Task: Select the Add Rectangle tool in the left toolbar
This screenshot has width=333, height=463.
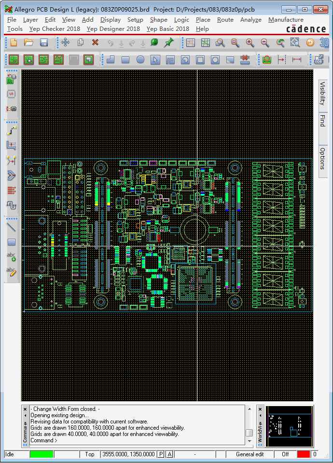Action: [x=12, y=243]
